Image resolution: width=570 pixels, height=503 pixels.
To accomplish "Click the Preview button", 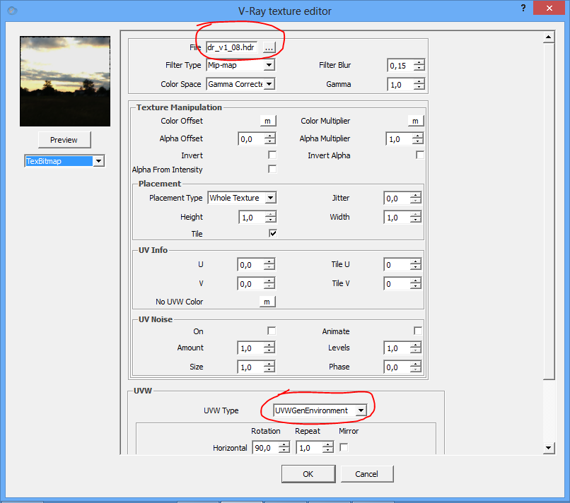I will 64,140.
